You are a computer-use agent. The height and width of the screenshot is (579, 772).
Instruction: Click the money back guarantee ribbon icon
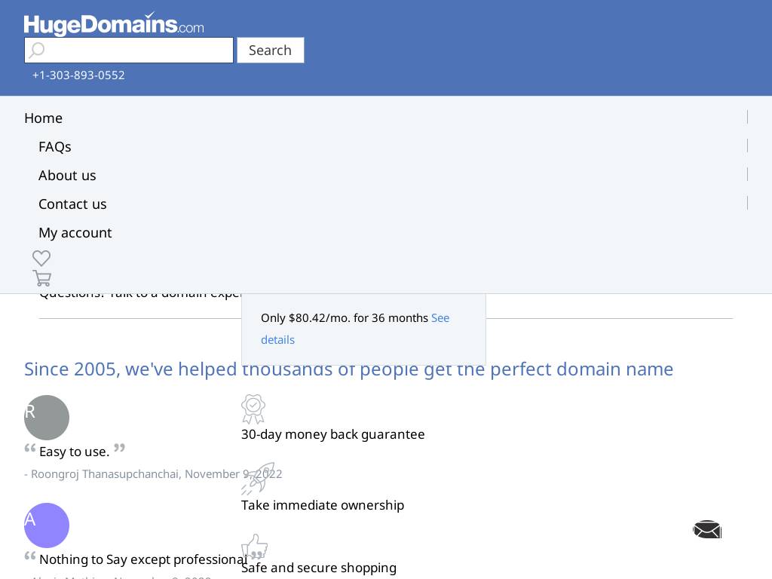(x=253, y=409)
